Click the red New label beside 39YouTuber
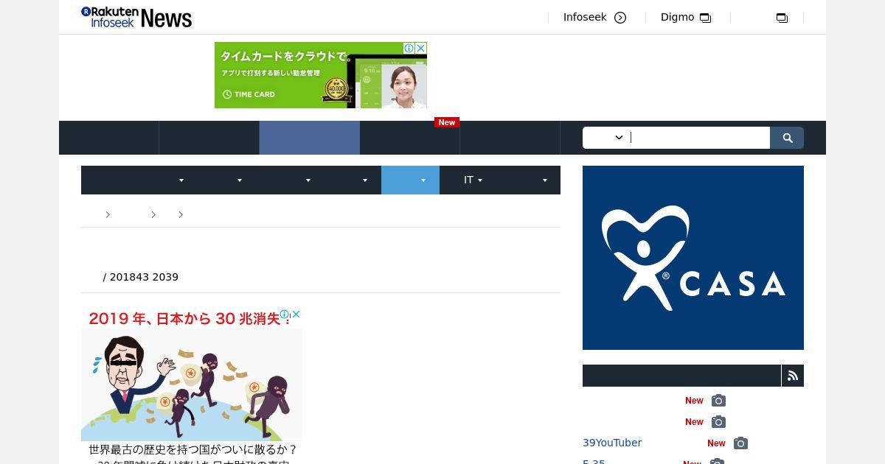Screen dimensions: 885x464 click(716, 443)
